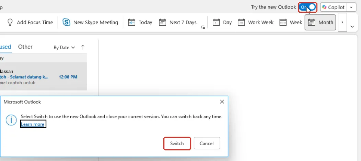Image resolution: width=361 pixels, height=161 pixels.
Task: Expand the dropdown arrow next to Copilot
Action: point(351,7)
